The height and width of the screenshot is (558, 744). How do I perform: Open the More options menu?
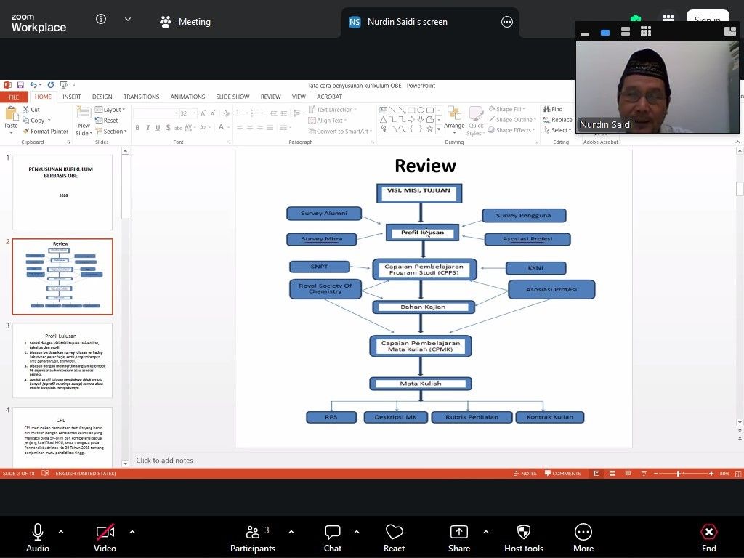tap(583, 533)
